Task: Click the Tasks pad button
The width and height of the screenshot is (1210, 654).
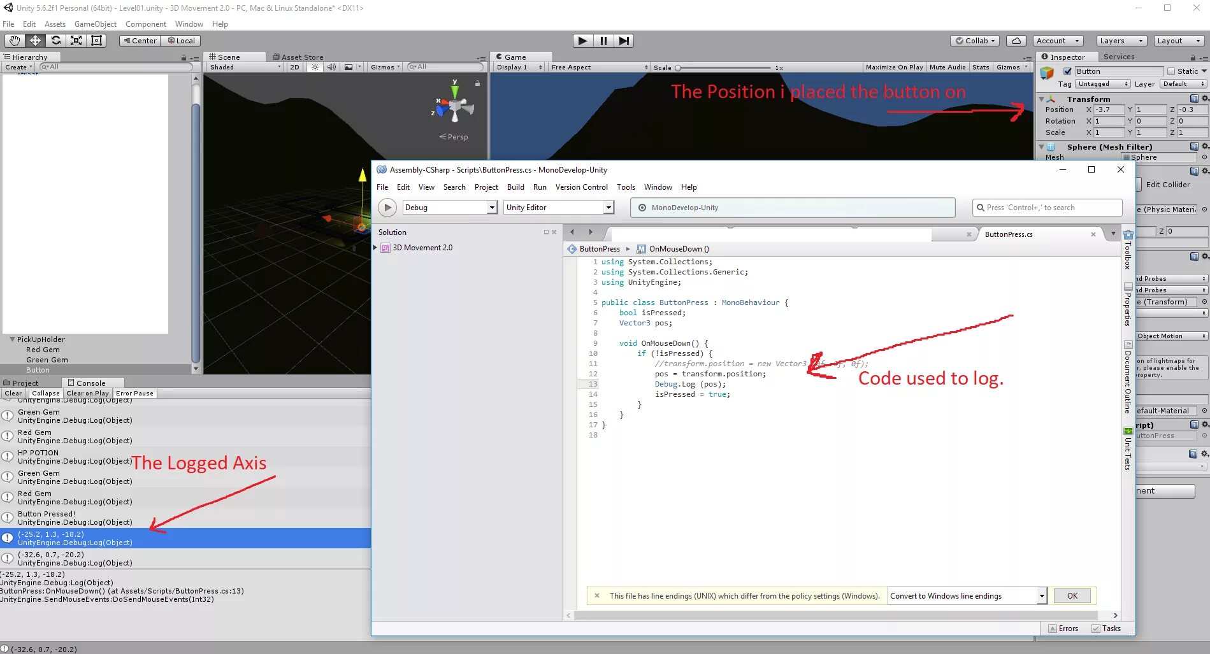Action: click(x=1106, y=629)
